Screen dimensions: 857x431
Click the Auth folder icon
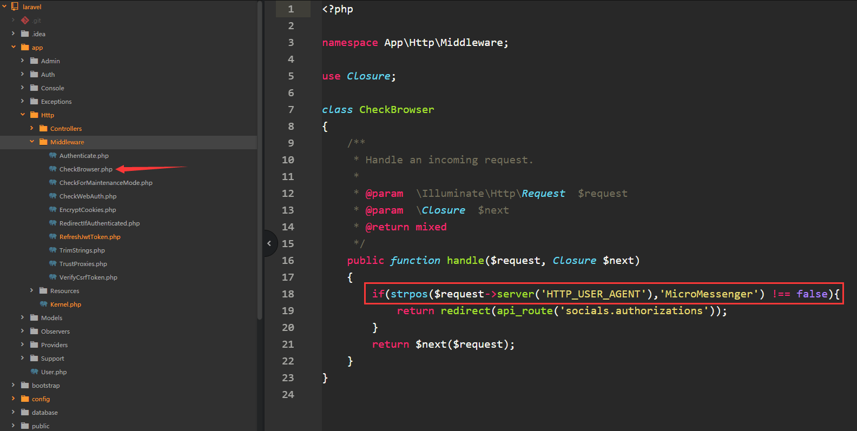[34, 74]
